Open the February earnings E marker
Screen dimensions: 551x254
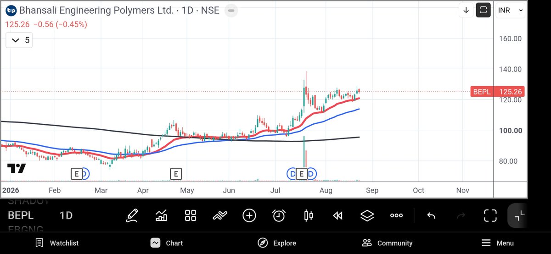[x=76, y=174]
